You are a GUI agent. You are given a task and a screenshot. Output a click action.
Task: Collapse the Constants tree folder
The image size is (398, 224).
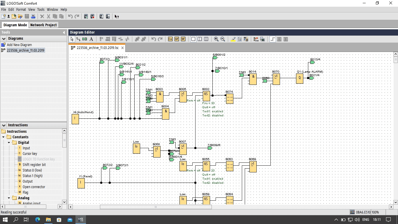[x=3, y=137]
